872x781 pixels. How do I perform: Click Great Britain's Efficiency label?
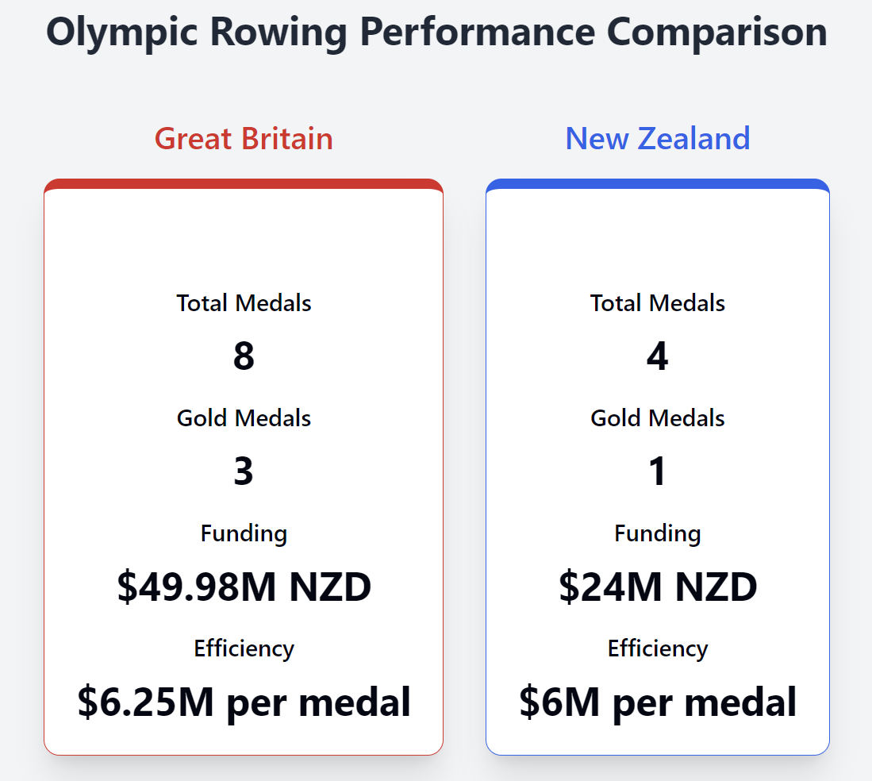pos(244,648)
